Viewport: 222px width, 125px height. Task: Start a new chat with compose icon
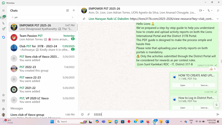click(x=67, y=11)
